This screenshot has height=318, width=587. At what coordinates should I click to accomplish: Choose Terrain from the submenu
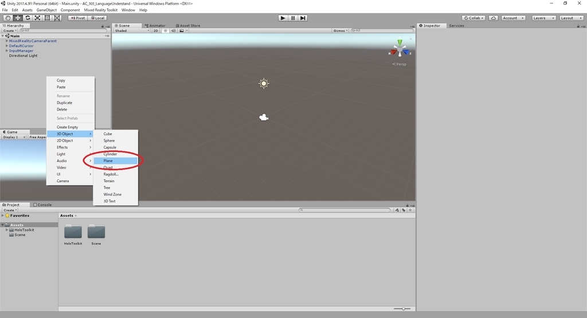115,181
